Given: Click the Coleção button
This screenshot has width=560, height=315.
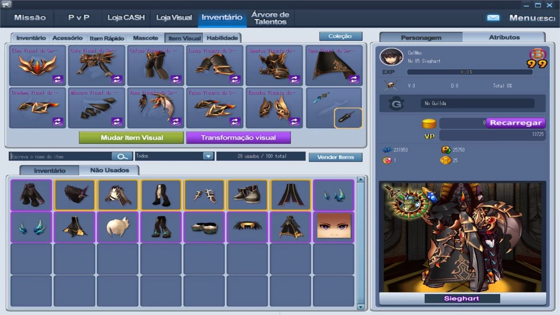Looking at the screenshot, I should [x=341, y=36].
